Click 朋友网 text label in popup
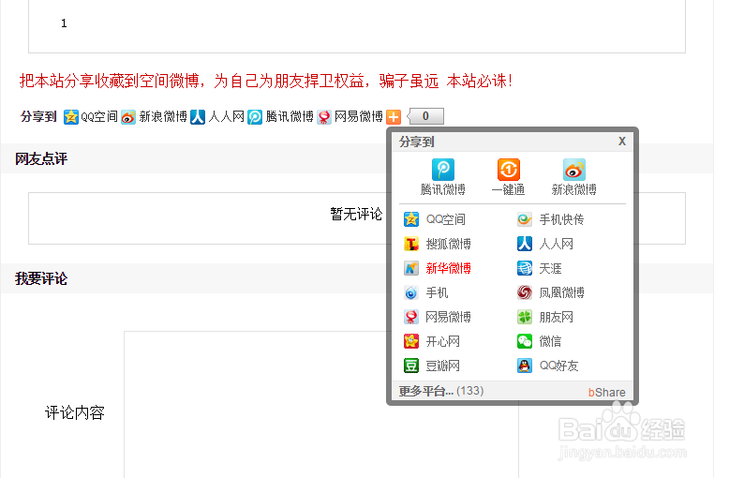The width and height of the screenshot is (729, 478). [x=556, y=317]
